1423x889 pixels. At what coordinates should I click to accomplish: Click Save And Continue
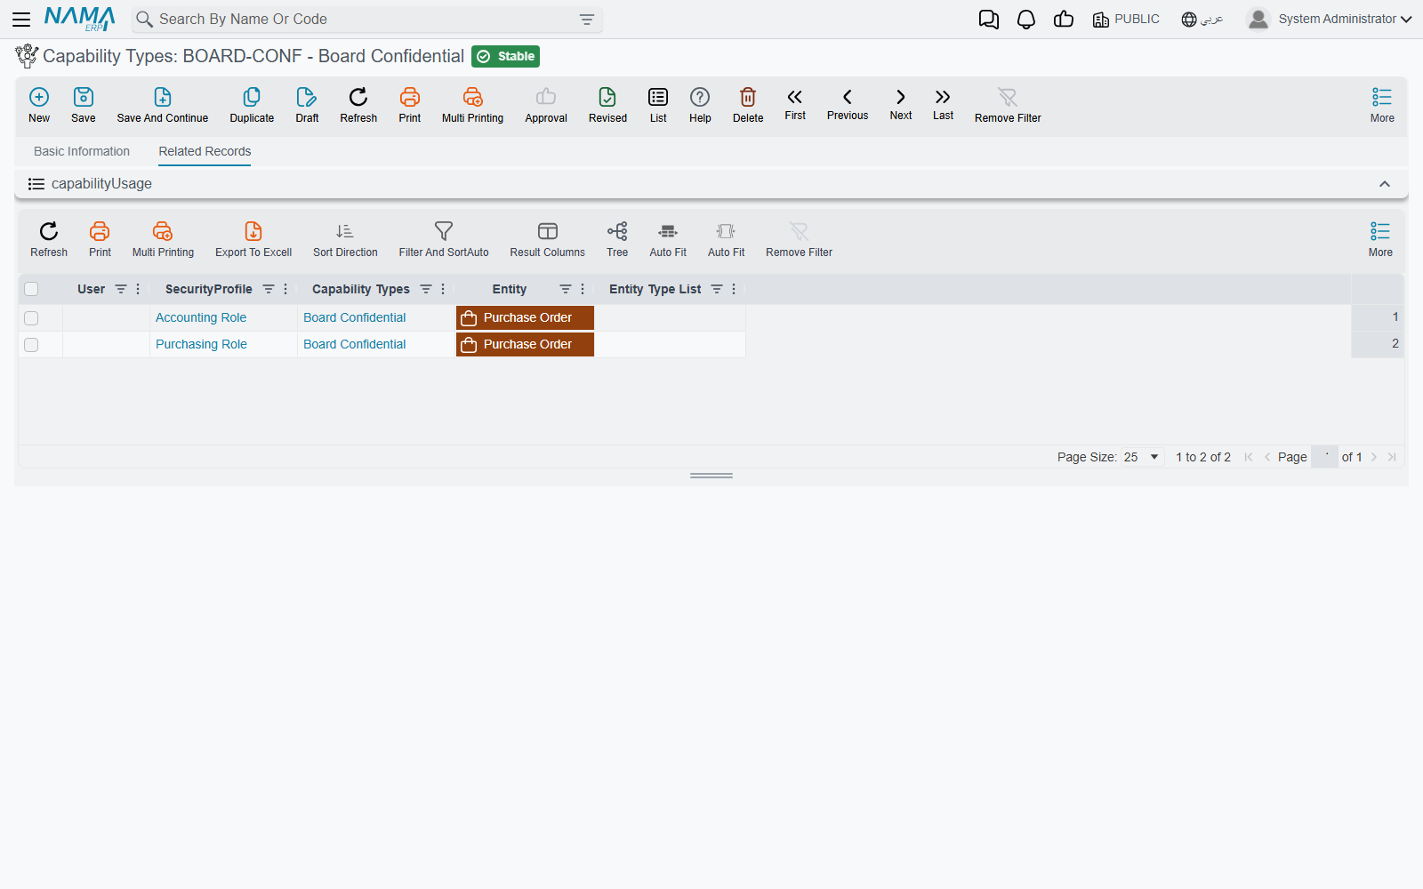(x=163, y=105)
